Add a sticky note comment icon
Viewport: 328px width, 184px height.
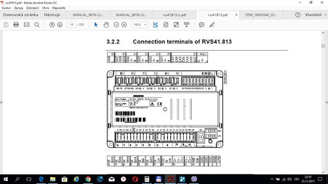pos(201,25)
